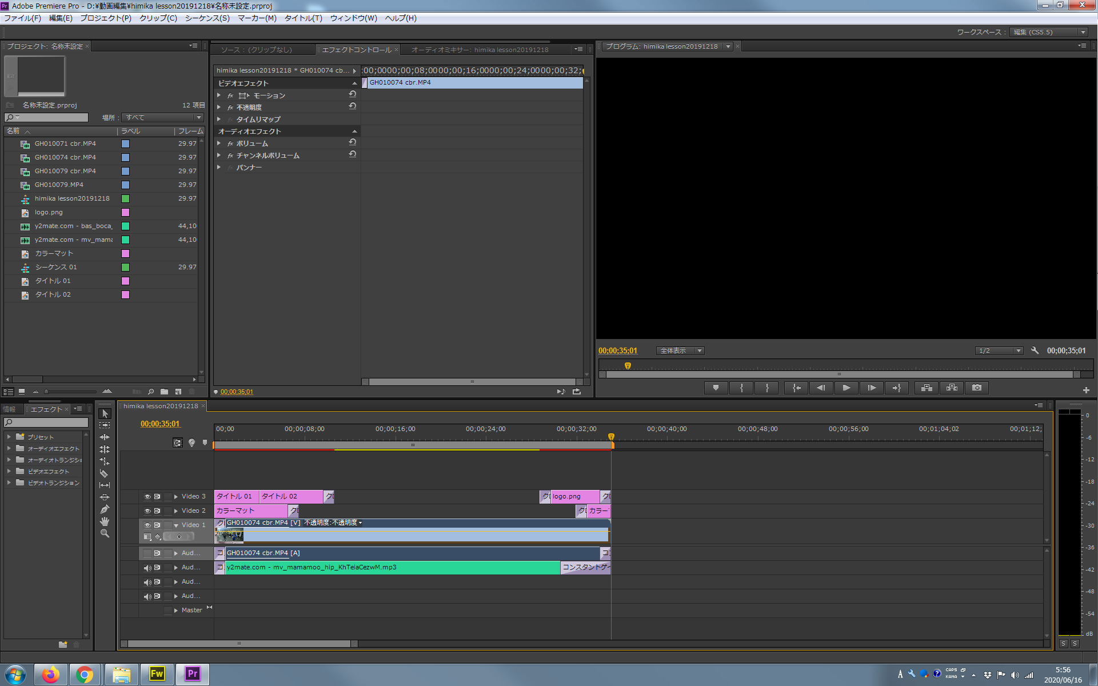Step forward one frame
Screen dimensions: 1098x686
[872, 388]
